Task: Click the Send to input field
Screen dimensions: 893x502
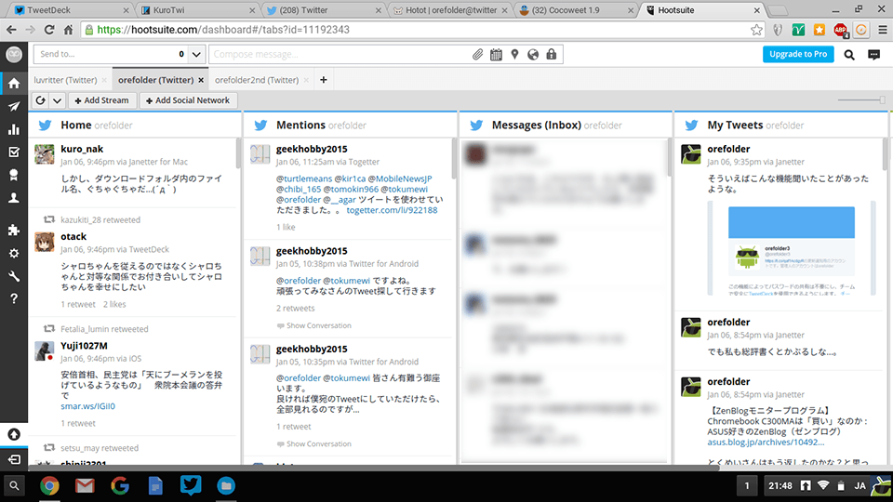Action: pos(105,54)
